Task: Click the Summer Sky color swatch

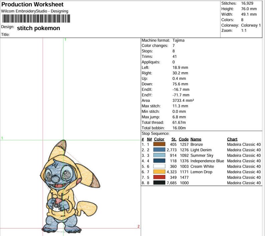Action: click(159, 155)
